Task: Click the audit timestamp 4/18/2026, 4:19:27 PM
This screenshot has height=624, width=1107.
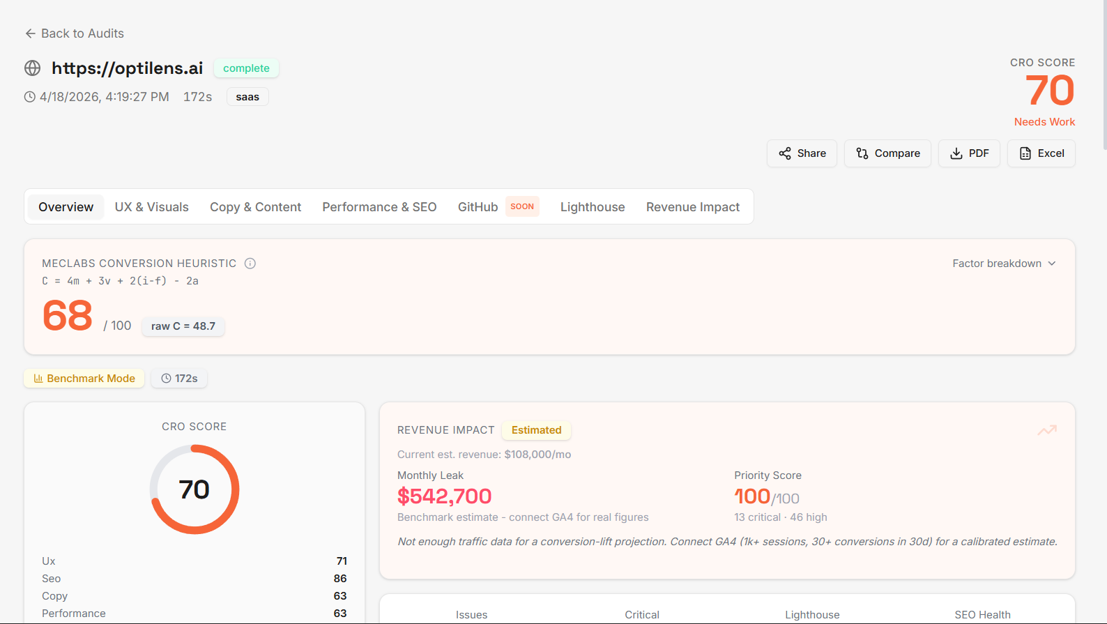Action: click(105, 97)
